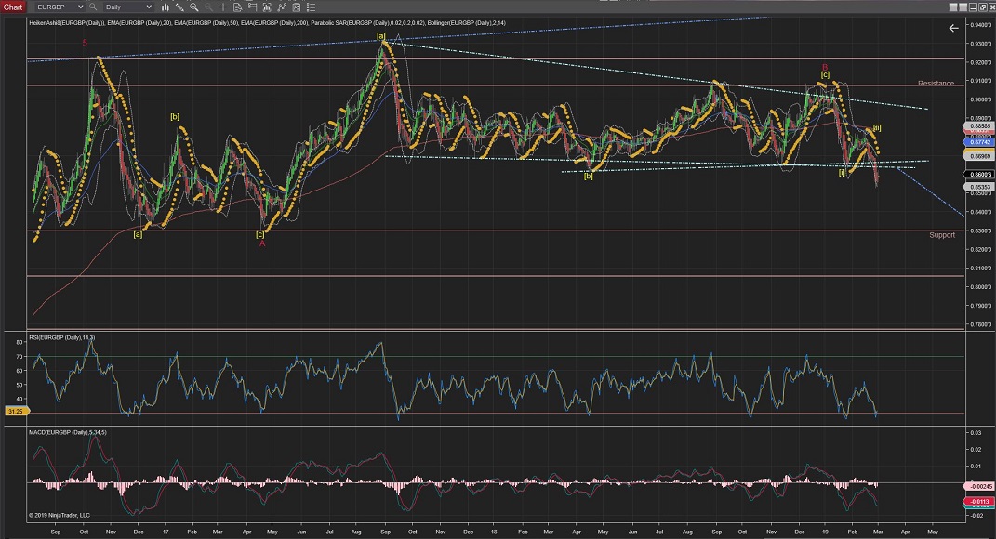Screen dimensions: 996x539
Task: Open the data box icon
Action: 237,7
